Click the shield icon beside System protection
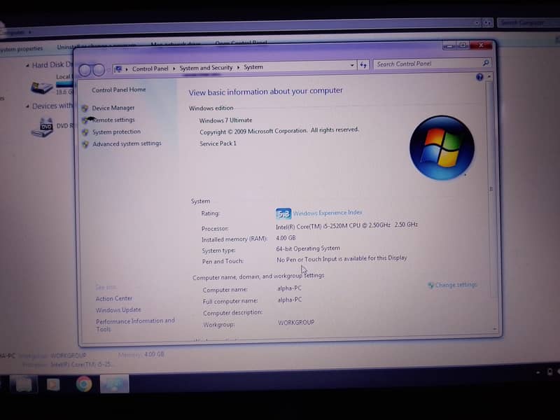560x420 pixels. (x=85, y=132)
